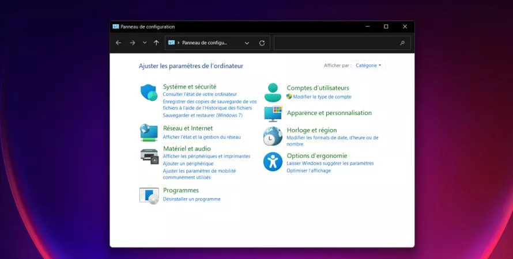Click the Système et sécurité shield icon

pyautogui.click(x=149, y=93)
